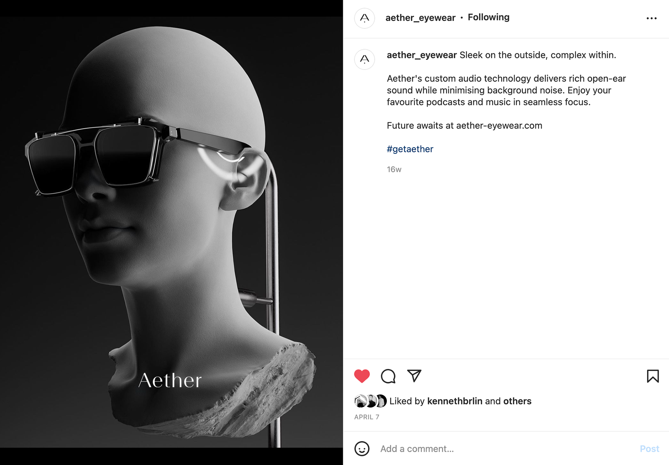The width and height of the screenshot is (669, 465).
Task: Open aether_eyewear username in the caption
Action: (x=422, y=55)
